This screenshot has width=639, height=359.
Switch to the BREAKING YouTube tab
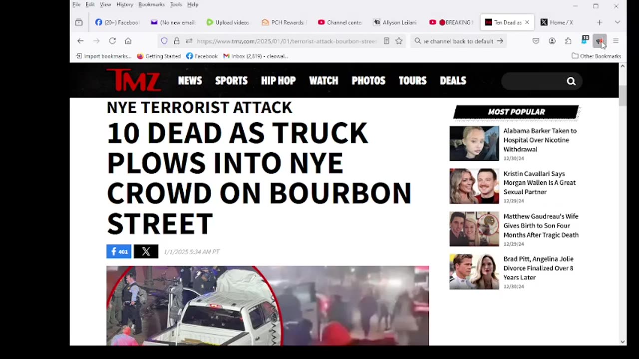point(451,22)
